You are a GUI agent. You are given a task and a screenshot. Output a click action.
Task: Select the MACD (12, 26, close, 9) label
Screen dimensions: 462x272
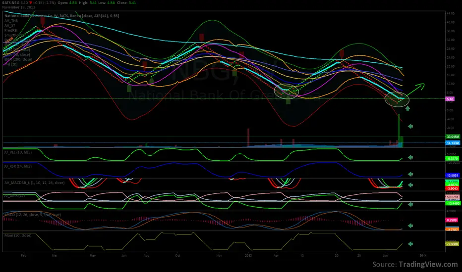click(33, 215)
